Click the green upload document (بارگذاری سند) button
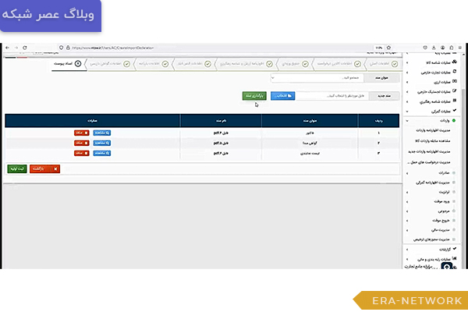468x312 pixels. (x=255, y=95)
